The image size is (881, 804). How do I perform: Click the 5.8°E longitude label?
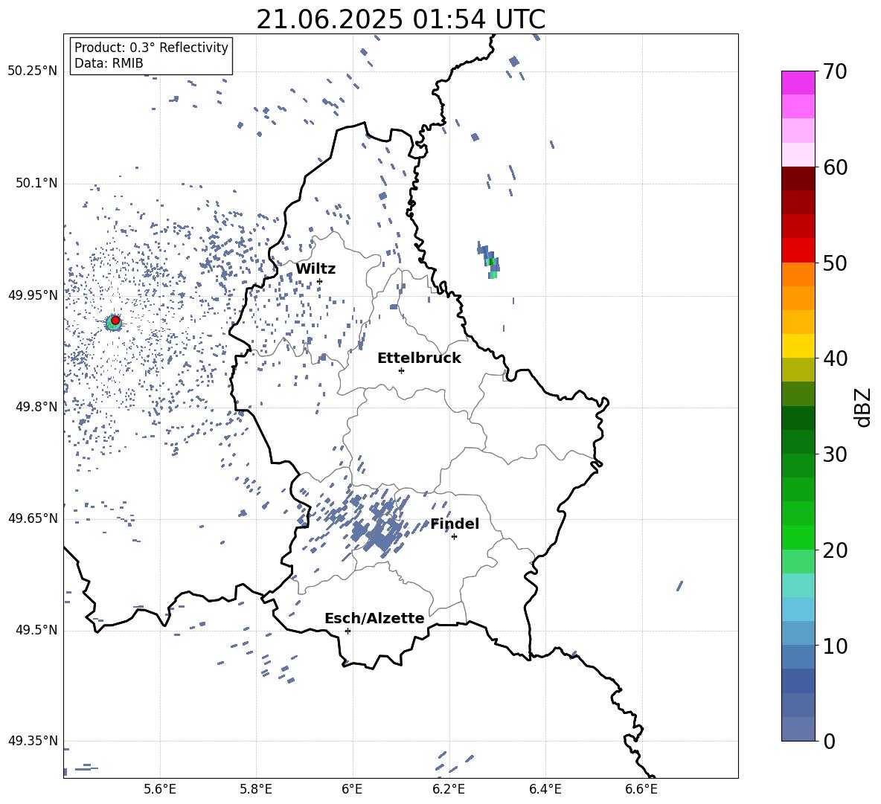(256, 789)
